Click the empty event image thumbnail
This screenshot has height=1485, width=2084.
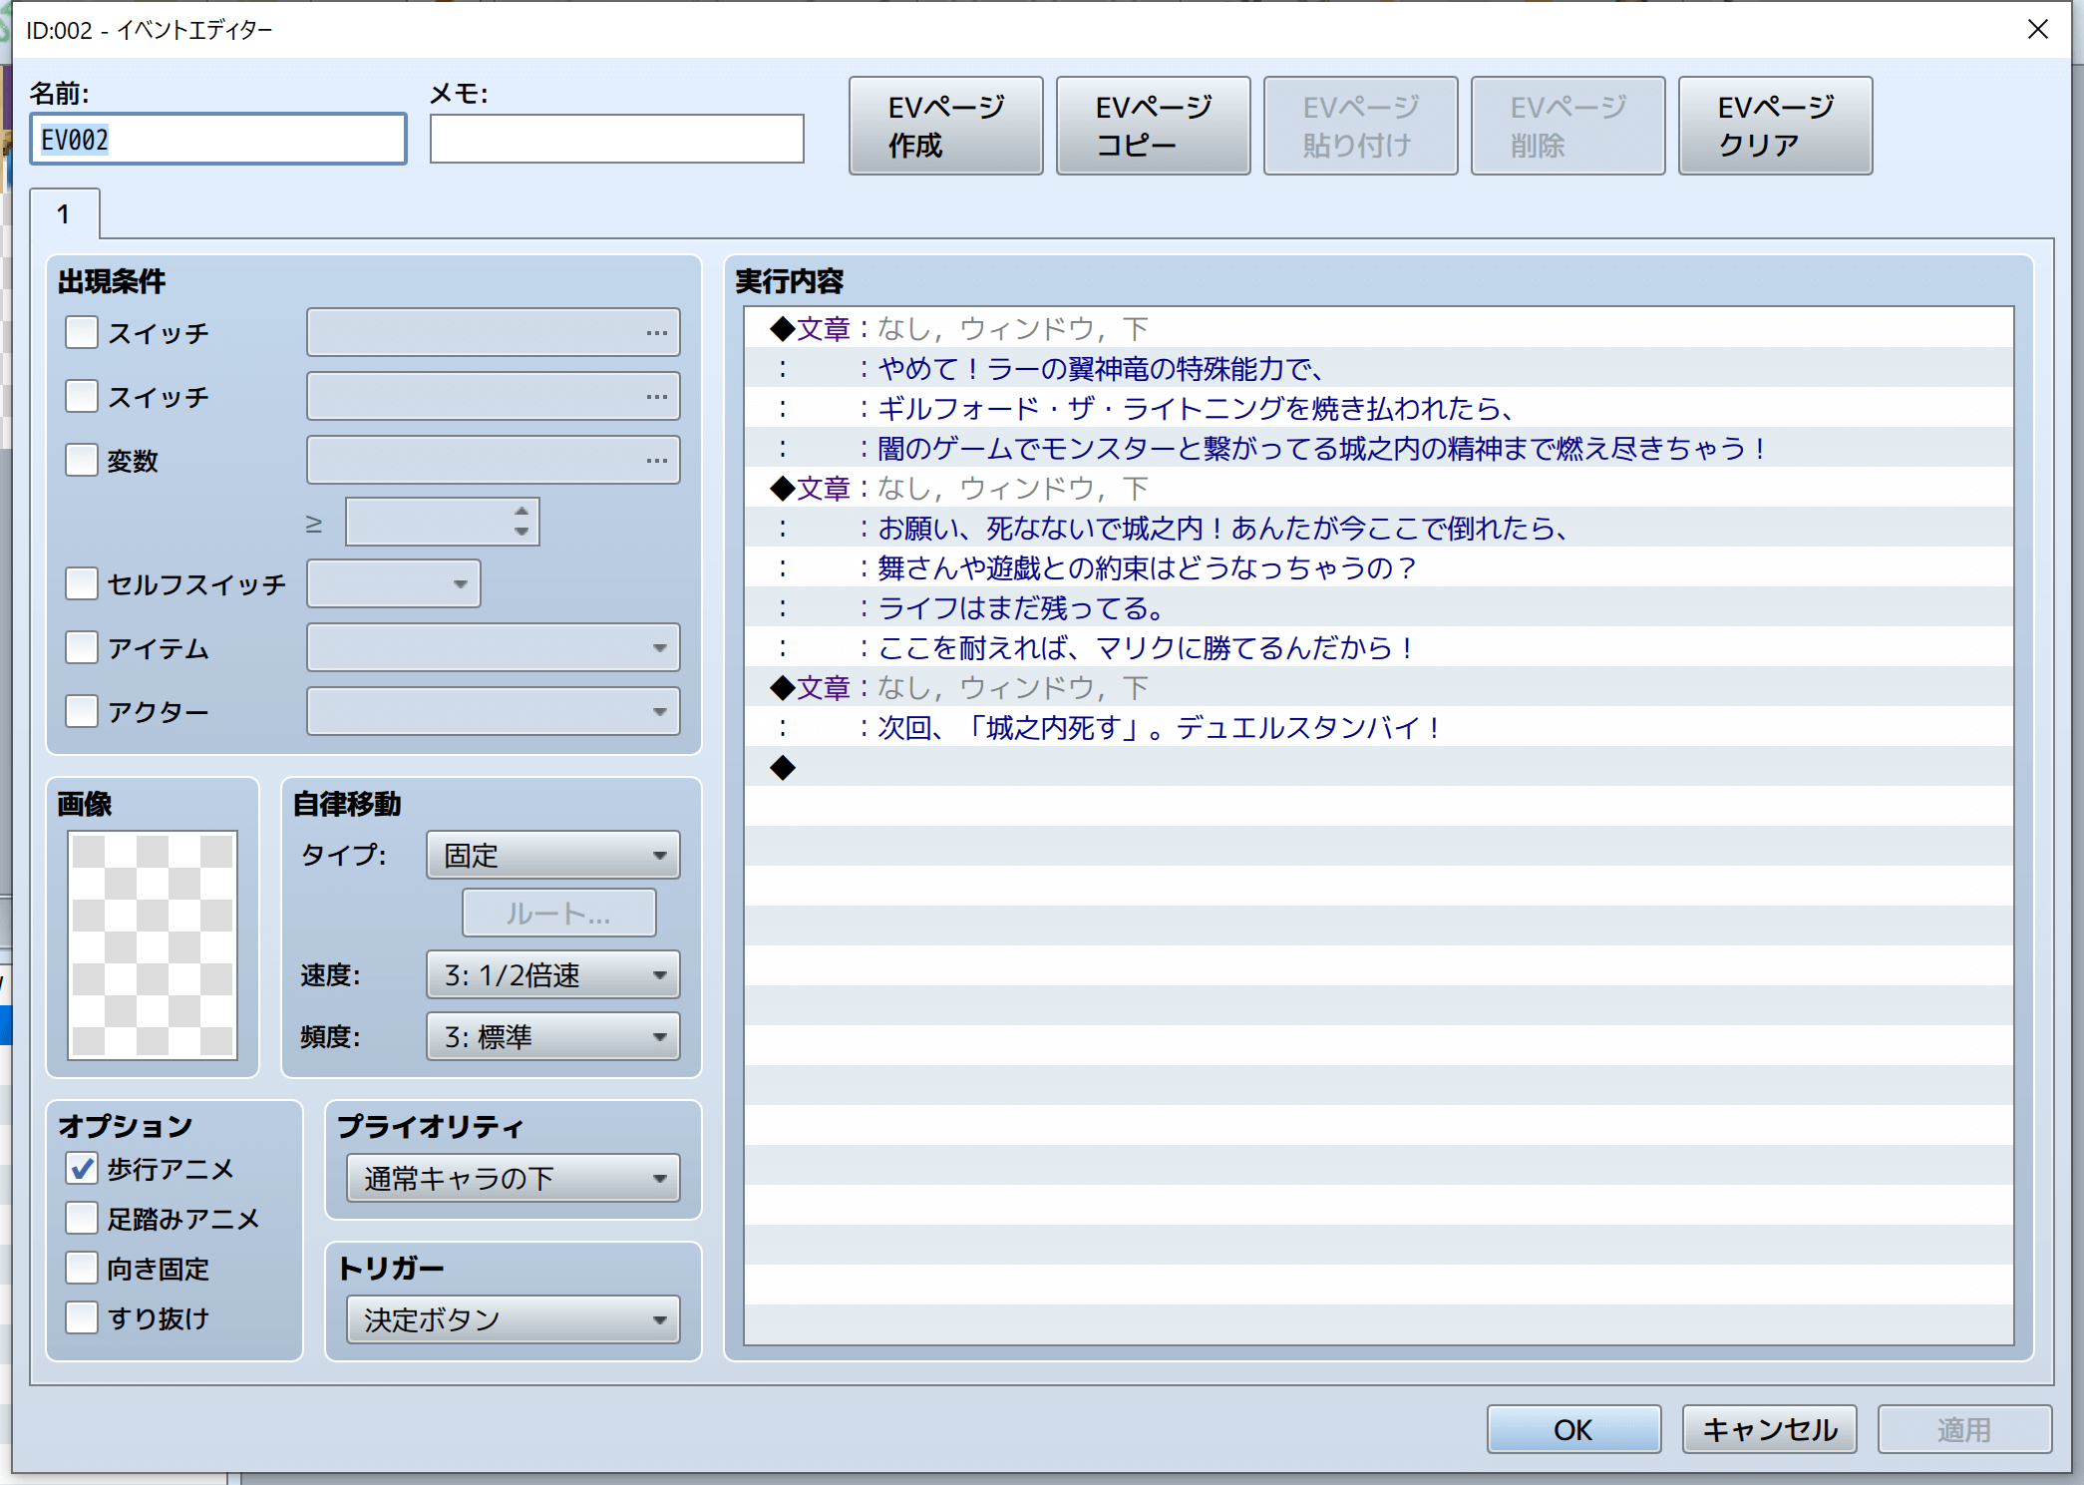pyautogui.click(x=153, y=944)
